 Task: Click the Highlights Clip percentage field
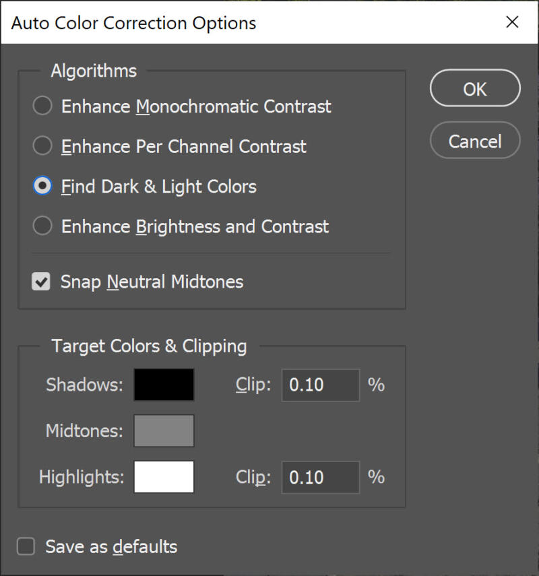click(320, 477)
